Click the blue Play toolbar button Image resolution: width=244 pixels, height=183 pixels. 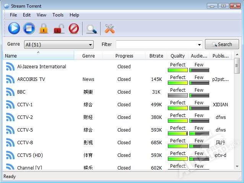(14, 28)
